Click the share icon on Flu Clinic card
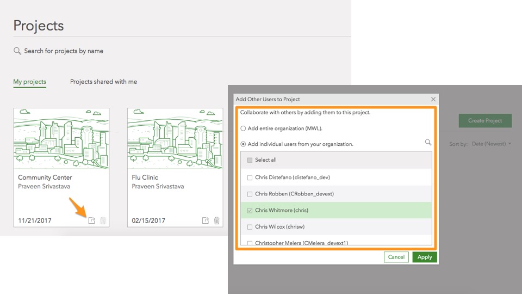The image size is (522, 294). (206, 220)
